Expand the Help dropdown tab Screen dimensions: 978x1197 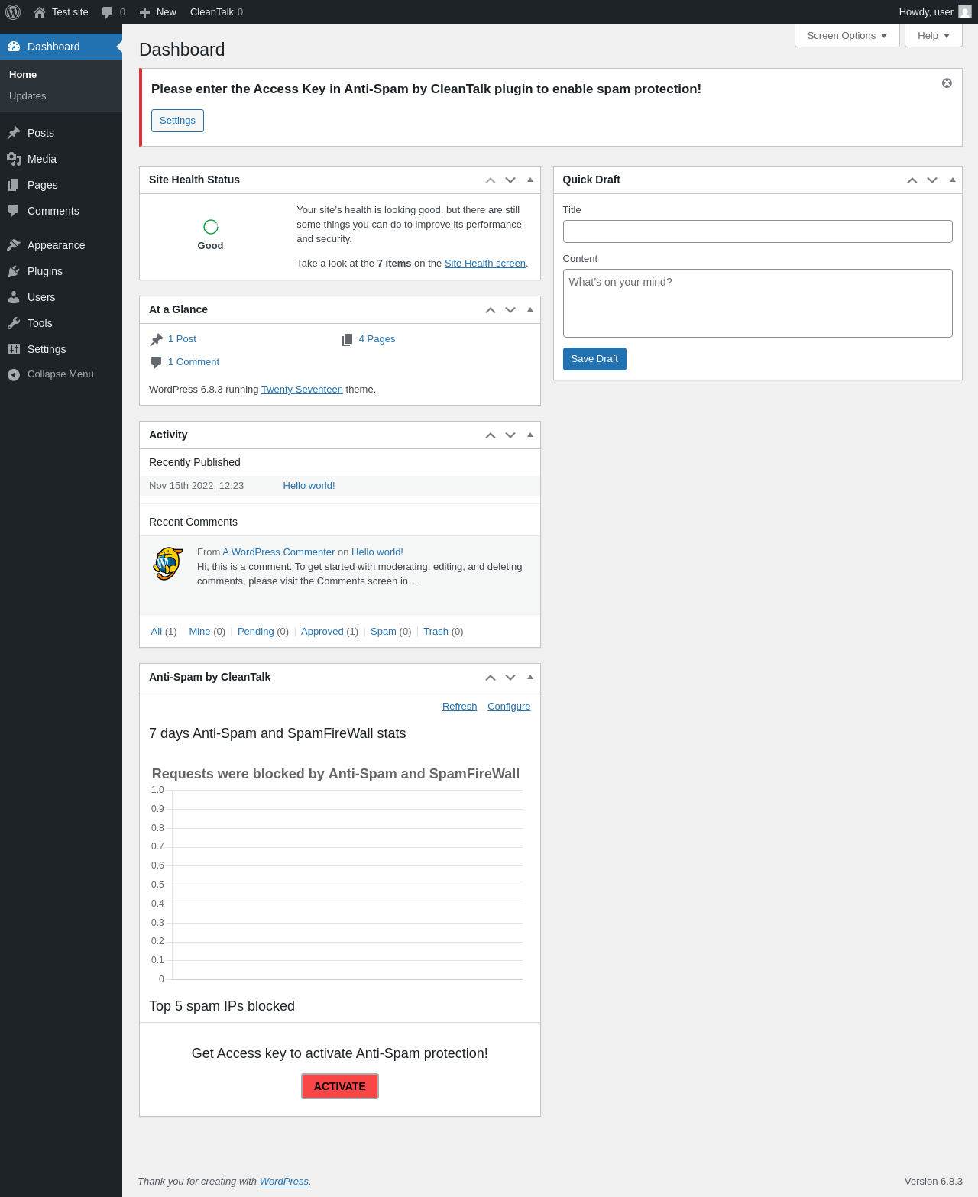(x=933, y=36)
